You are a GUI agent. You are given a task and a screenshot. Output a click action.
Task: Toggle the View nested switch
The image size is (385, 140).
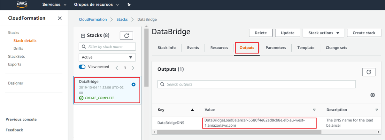tap(82, 67)
